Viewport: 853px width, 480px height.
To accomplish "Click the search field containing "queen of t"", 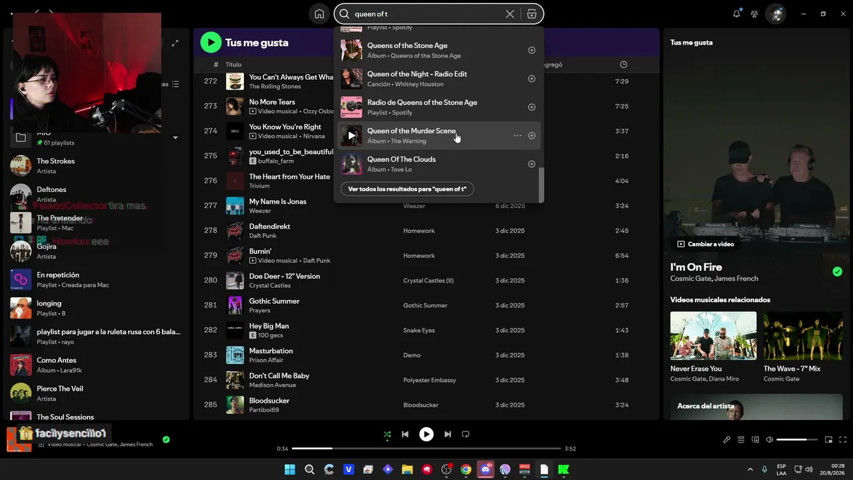I will pyautogui.click(x=438, y=14).
